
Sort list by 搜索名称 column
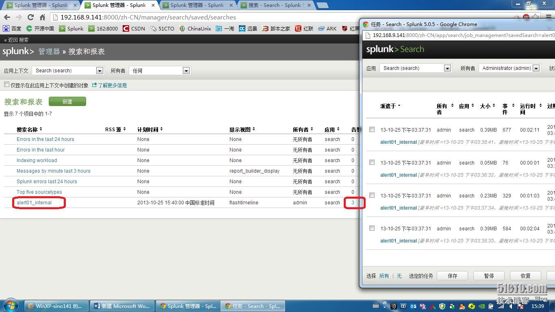coord(29,129)
